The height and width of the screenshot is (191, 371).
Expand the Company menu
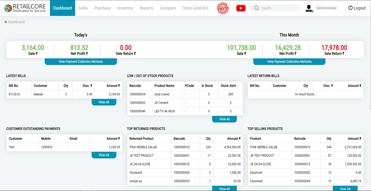[x=168, y=8]
